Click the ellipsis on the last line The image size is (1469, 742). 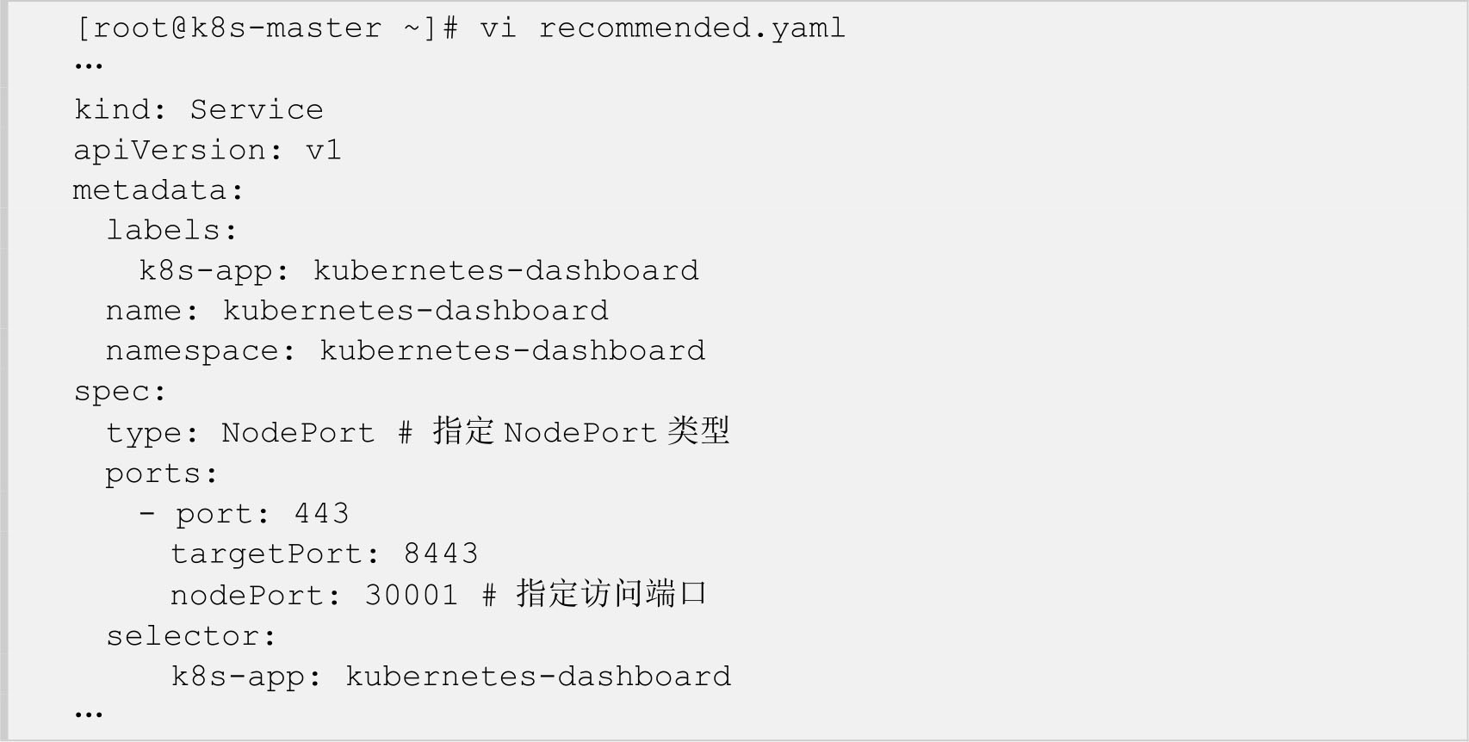point(89,714)
